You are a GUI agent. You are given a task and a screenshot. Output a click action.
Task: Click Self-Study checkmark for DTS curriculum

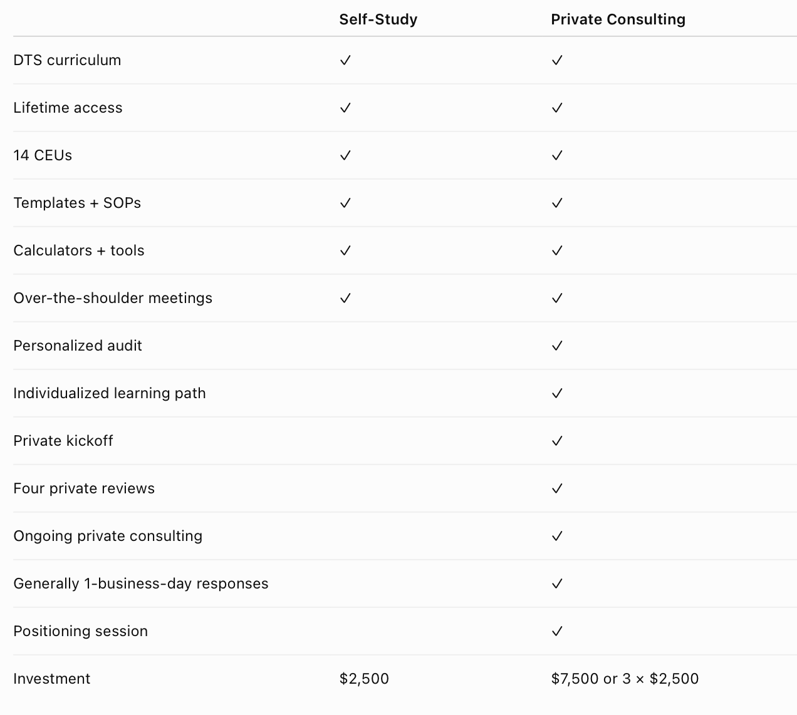click(x=345, y=60)
